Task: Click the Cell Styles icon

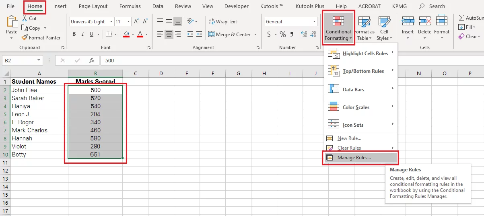Action: point(384,21)
